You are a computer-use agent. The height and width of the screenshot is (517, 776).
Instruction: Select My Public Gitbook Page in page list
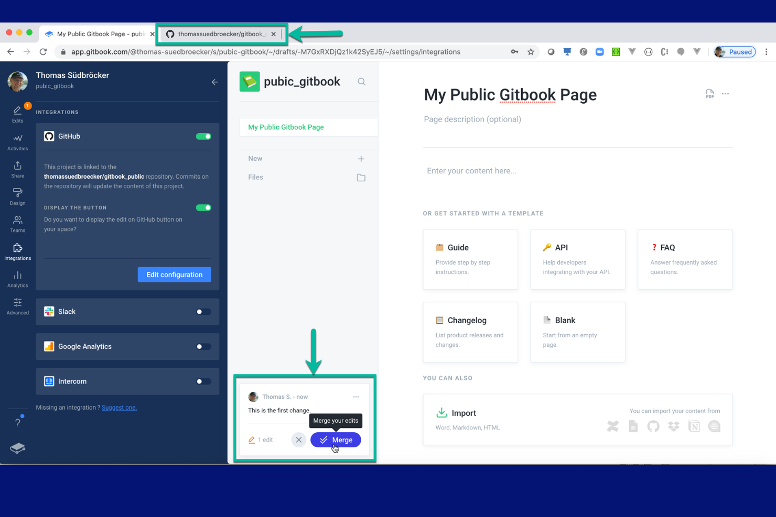308,127
